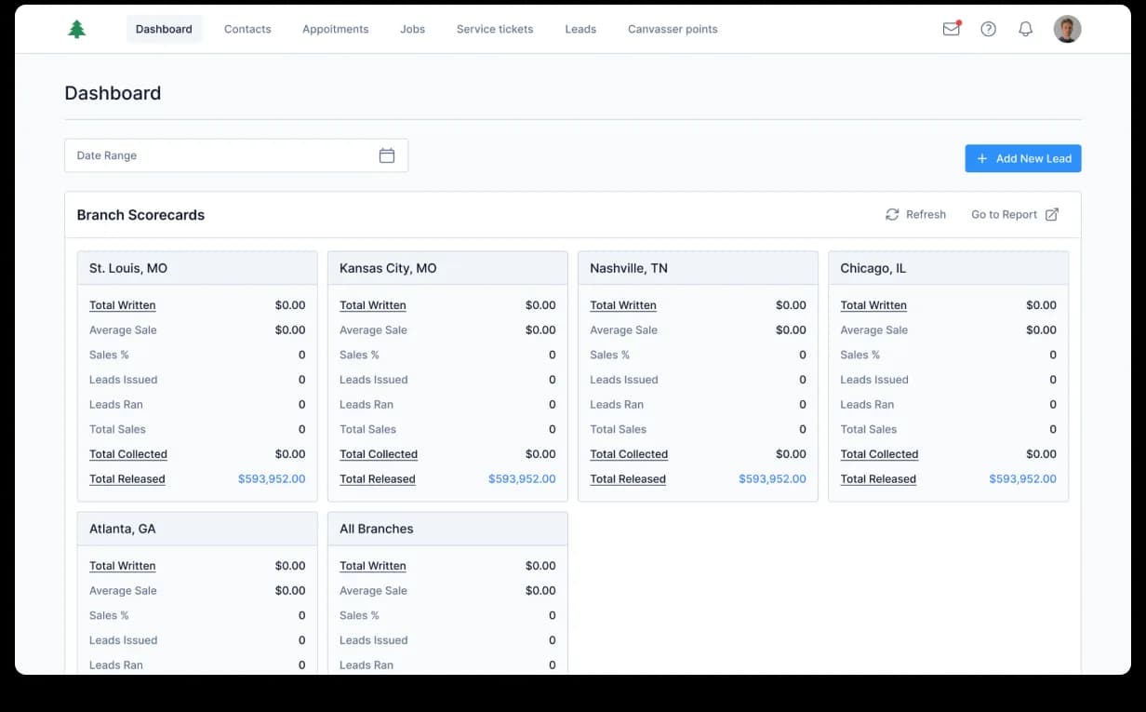Screen dimensions: 1146x712
Task: Open the Leads tab
Action: (x=580, y=29)
